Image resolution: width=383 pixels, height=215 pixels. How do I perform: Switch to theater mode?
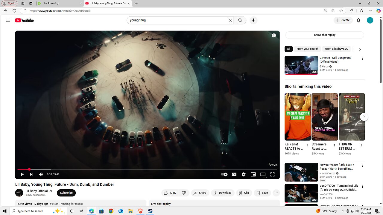coord(263,174)
